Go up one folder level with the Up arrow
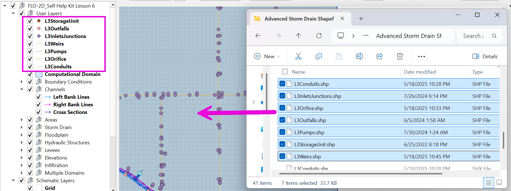The height and width of the screenshot is (191, 511). (298, 36)
